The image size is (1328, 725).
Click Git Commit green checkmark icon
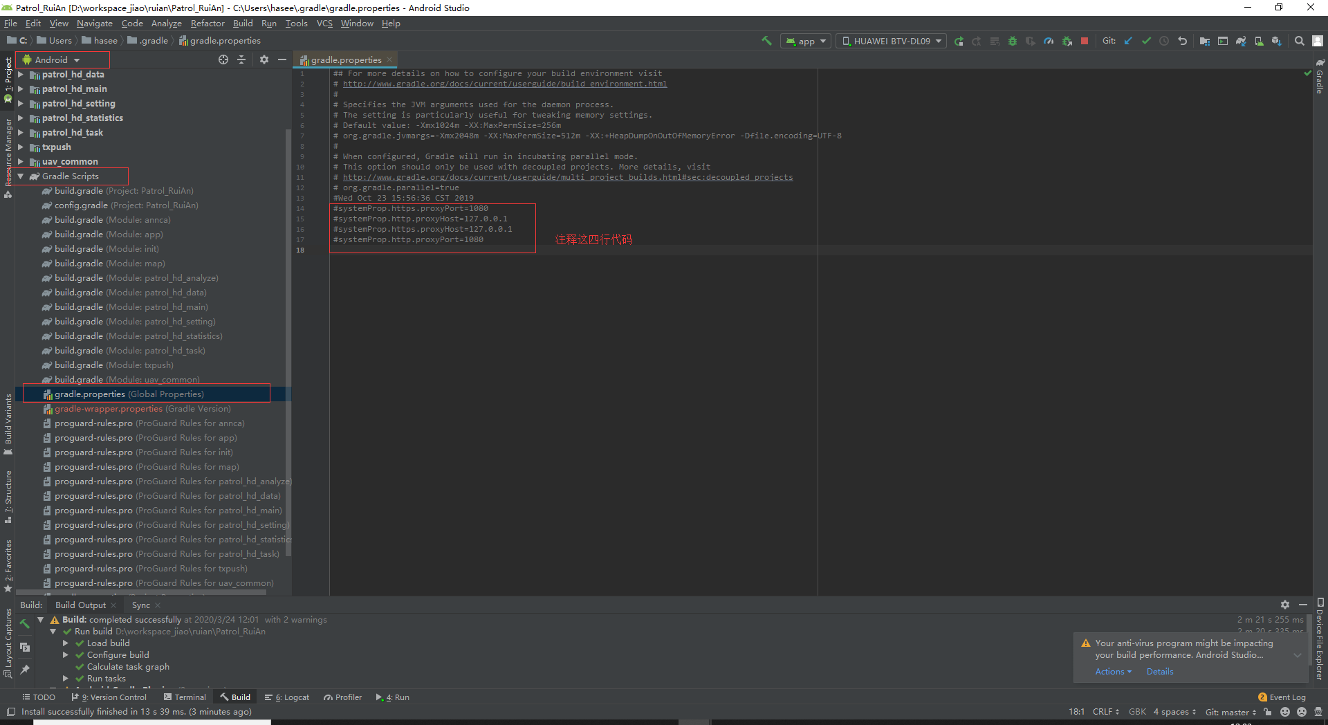click(1146, 42)
